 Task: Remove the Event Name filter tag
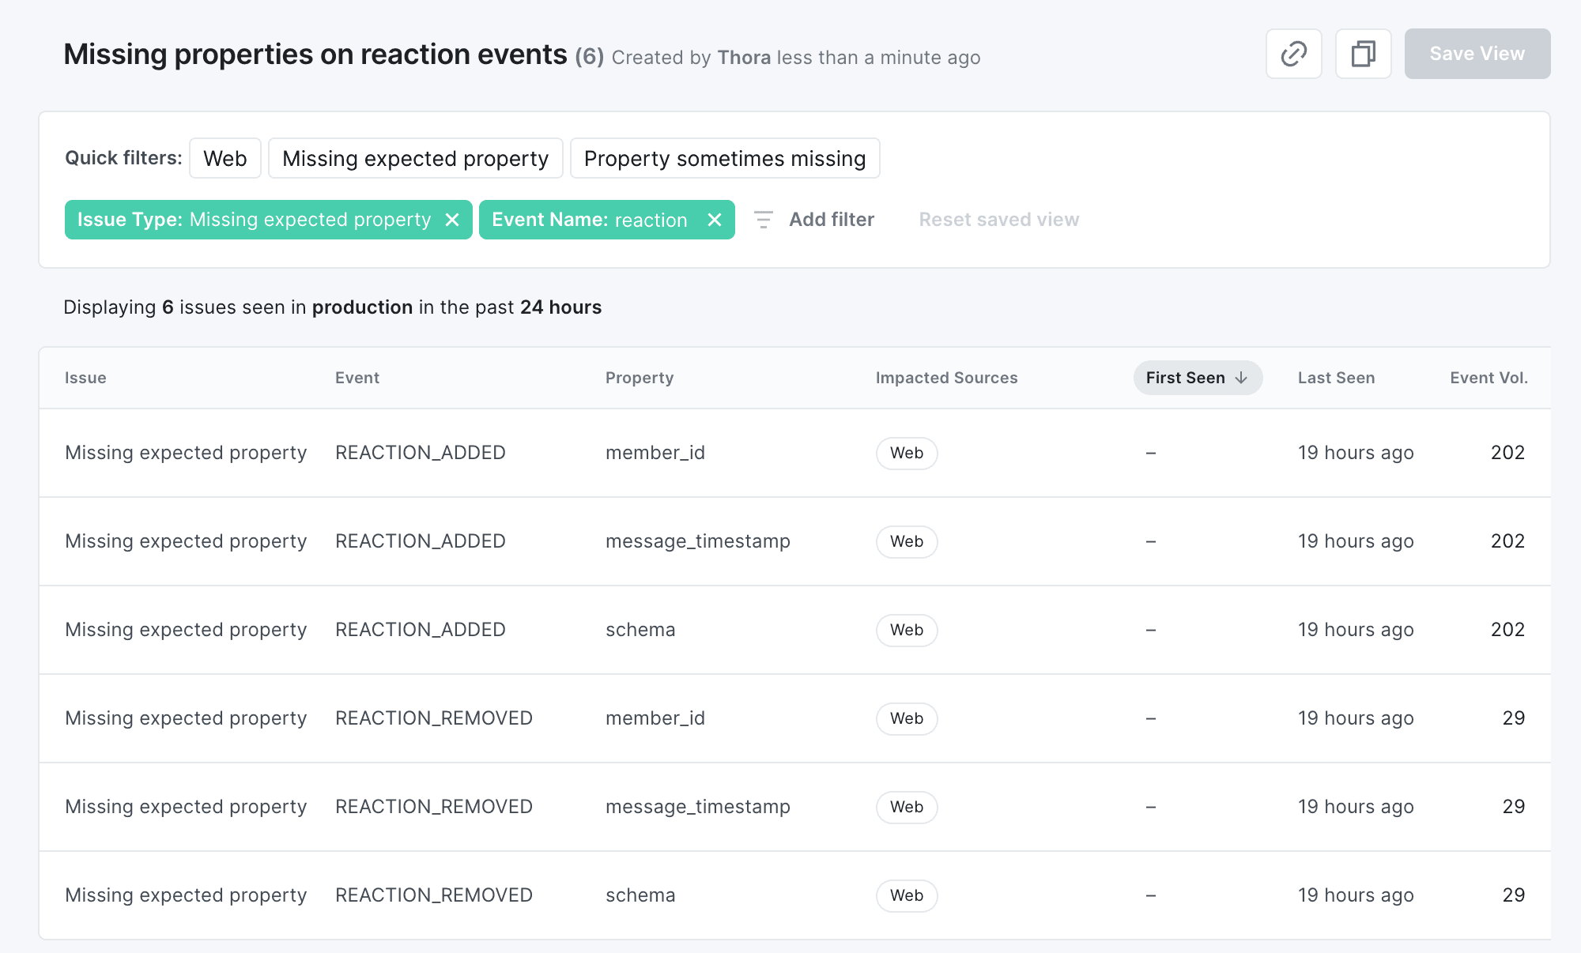click(716, 219)
